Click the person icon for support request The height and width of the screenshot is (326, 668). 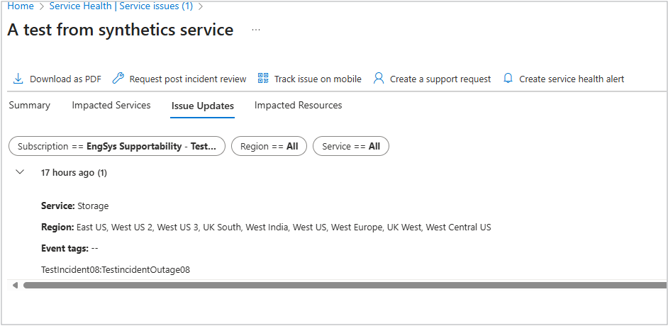point(379,79)
